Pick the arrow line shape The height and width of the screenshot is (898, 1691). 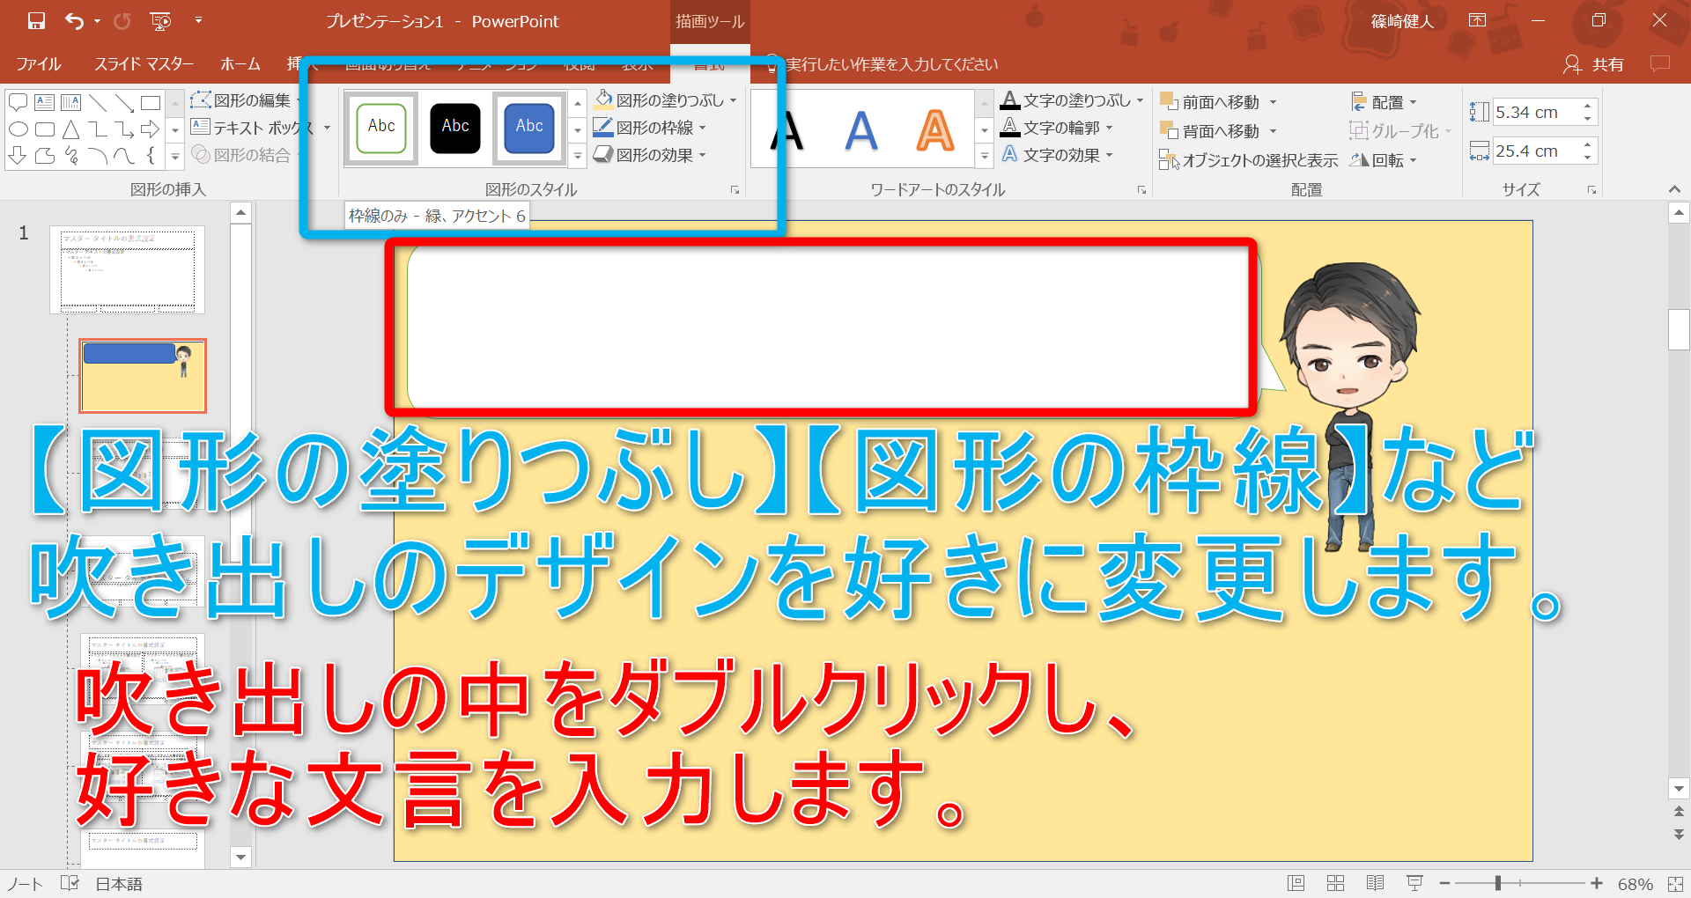tap(124, 102)
